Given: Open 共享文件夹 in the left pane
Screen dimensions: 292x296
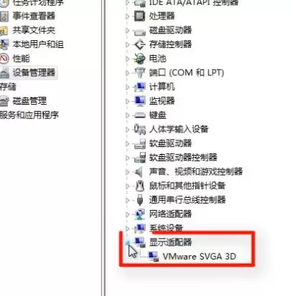Looking at the screenshot, I should pyautogui.click(x=34, y=30).
